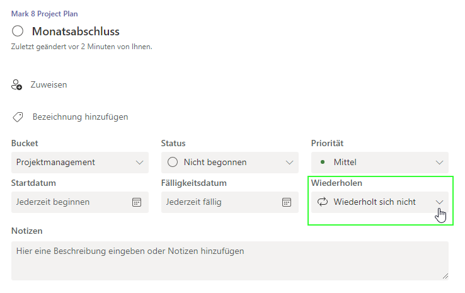Viewport: 465px width, 293px height.
Task: Grab the Notizen field resize handle
Action: (x=445, y=276)
